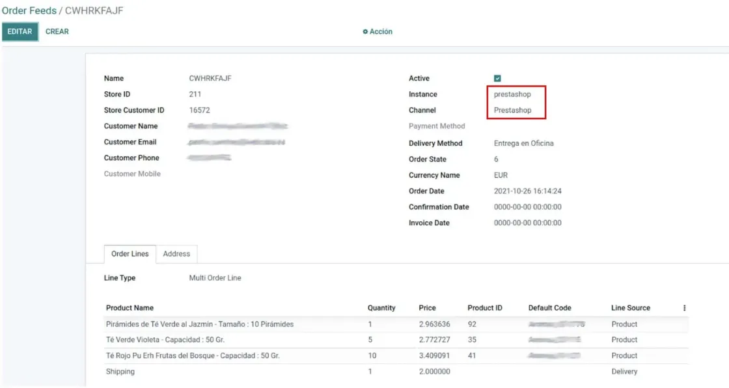Screen dimensions: 729x388
Task: Click the Default Code column header
Action: (x=549, y=308)
